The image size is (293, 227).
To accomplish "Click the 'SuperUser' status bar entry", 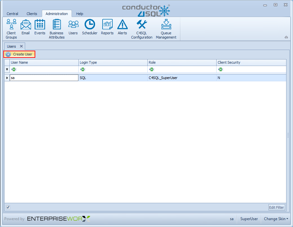I will click(x=249, y=219).
